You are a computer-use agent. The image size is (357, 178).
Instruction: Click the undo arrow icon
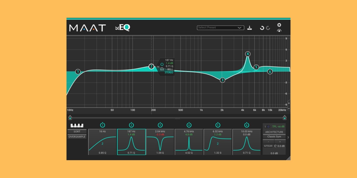coord(262,28)
